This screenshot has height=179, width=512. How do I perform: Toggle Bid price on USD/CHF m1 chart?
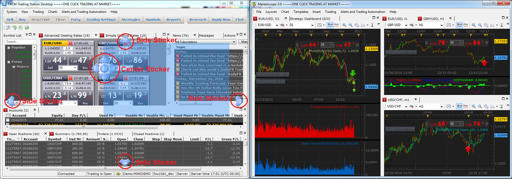tap(460, 106)
